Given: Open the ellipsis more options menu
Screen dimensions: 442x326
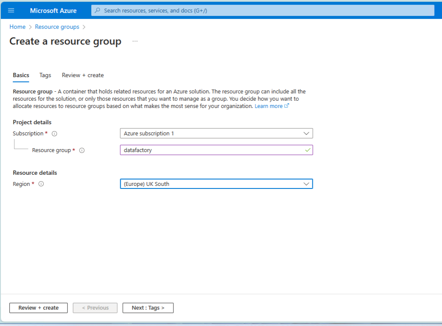Looking at the screenshot, I should coord(135,41).
